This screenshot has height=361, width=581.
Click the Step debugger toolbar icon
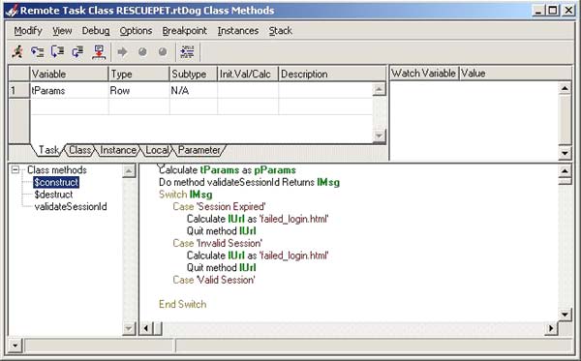pos(38,52)
